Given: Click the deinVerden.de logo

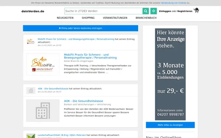Looking at the screenshot, I should click(33, 11).
